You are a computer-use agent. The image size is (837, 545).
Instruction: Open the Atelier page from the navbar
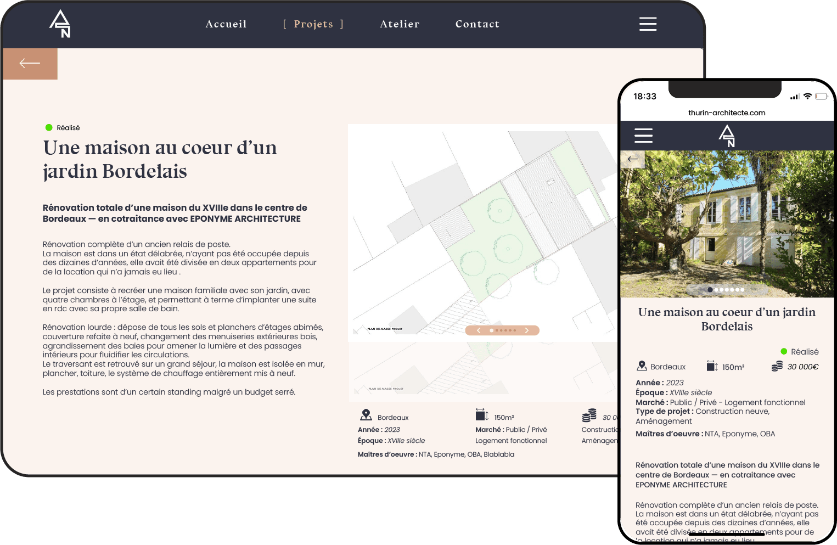point(400,24)
